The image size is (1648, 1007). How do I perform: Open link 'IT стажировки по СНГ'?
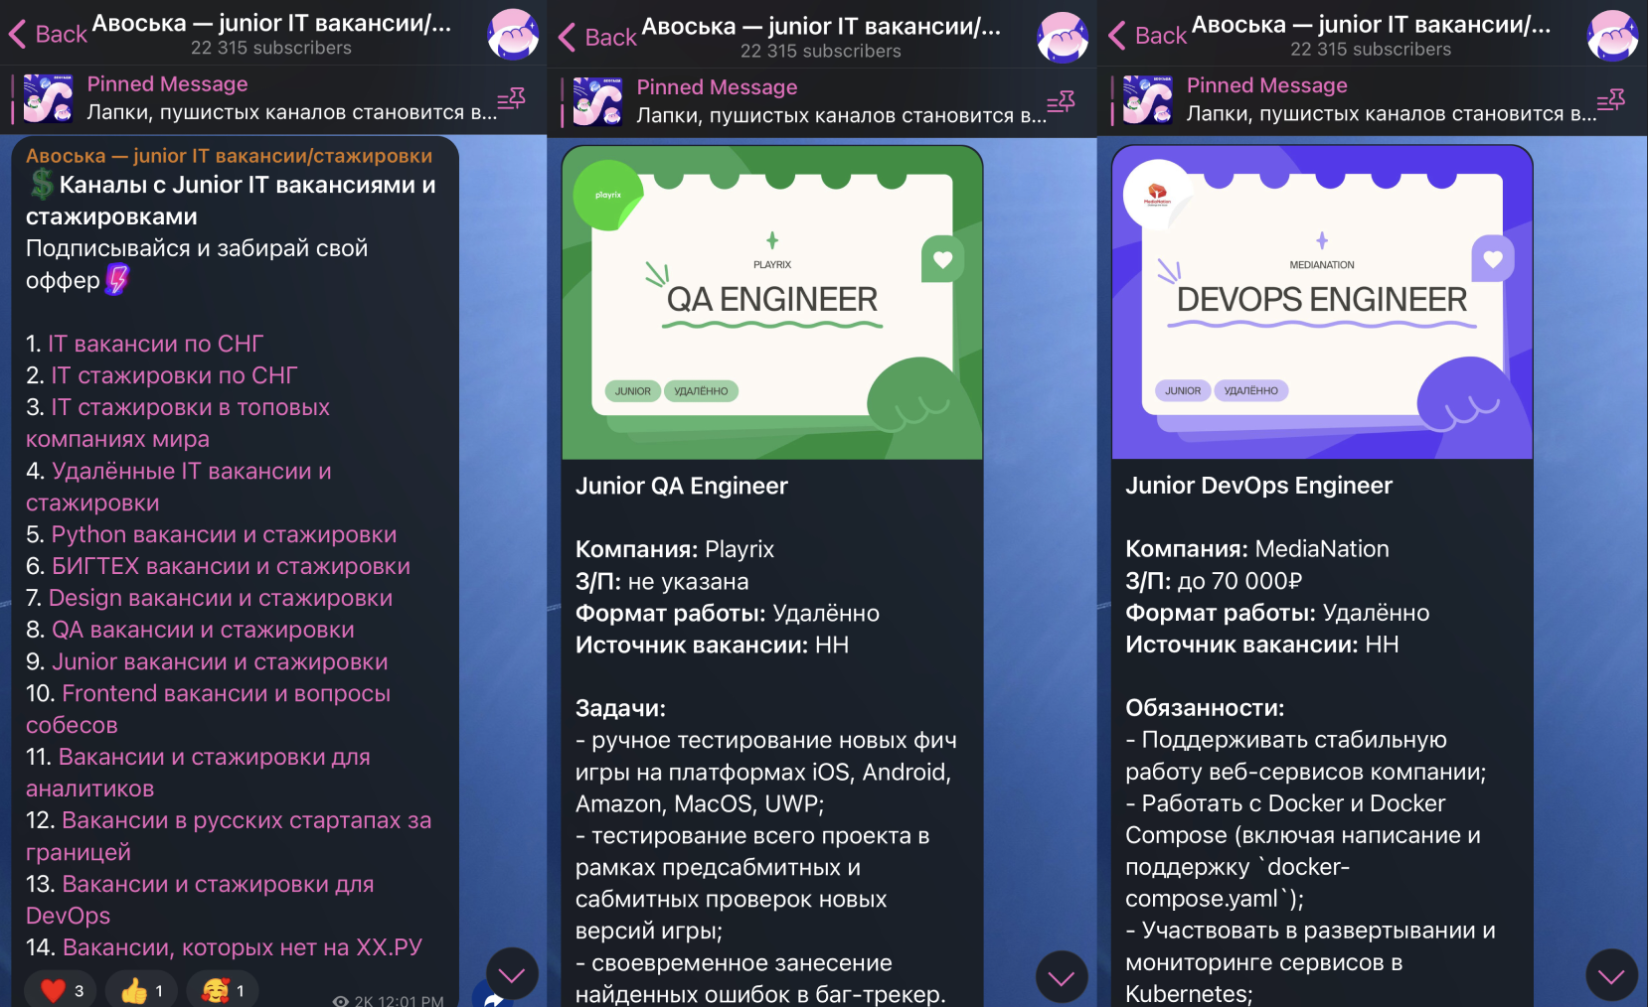pos(174,375)
